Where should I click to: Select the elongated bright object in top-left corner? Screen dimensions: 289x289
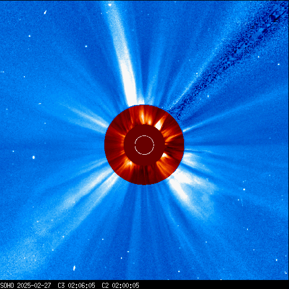pyautogui.click(x=45, y=12)
